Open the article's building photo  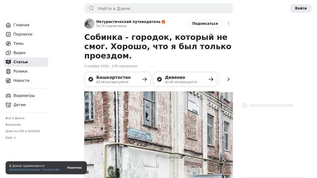tap(158, 134)
